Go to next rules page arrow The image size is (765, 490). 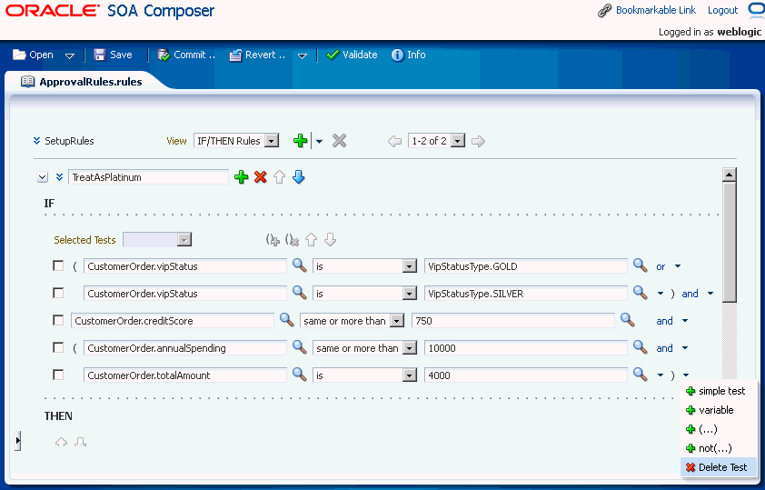[x=478, y=142]
